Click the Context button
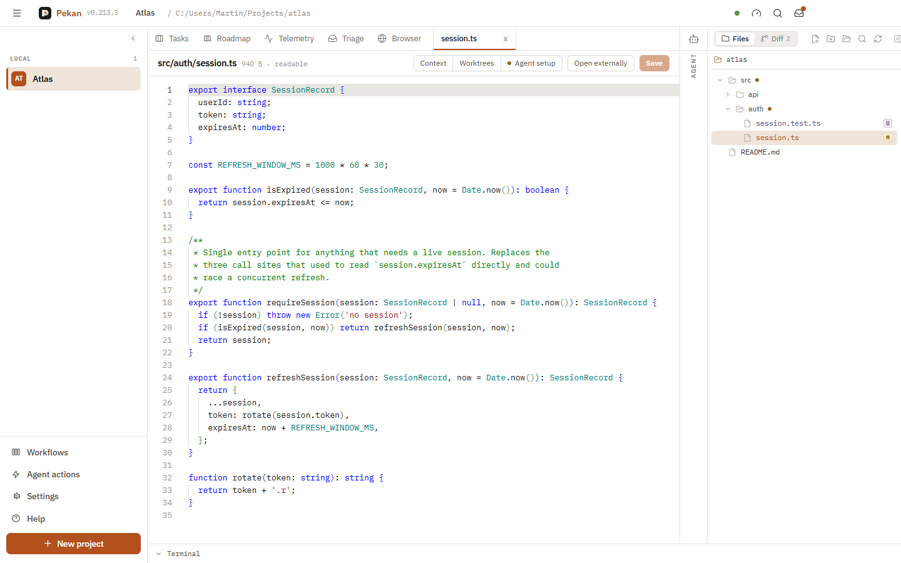This screenshot has width=901, height=563. pos(433,63)
